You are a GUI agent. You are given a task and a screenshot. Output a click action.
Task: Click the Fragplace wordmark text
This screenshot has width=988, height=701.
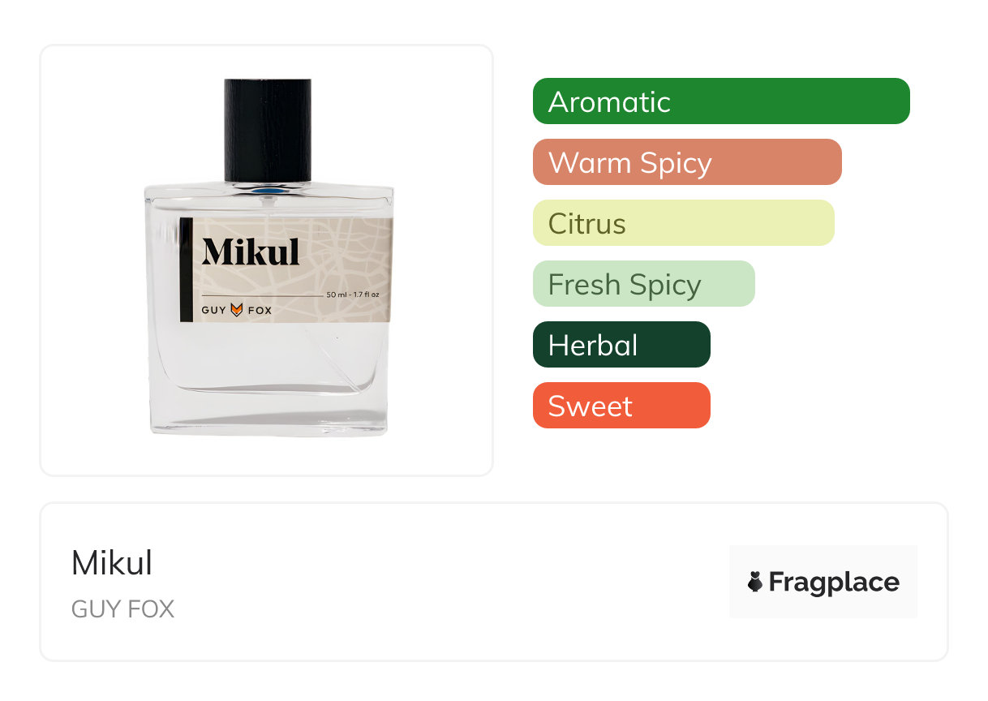point(834,583)
